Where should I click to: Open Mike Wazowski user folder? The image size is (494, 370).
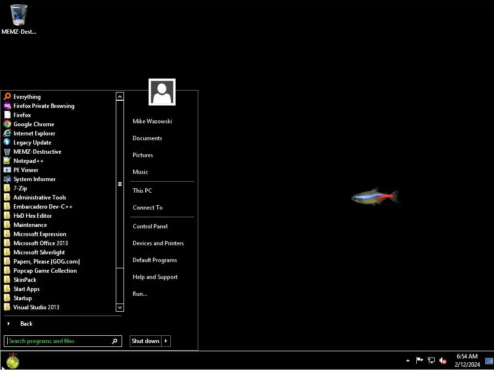click(x=152, y=121)
